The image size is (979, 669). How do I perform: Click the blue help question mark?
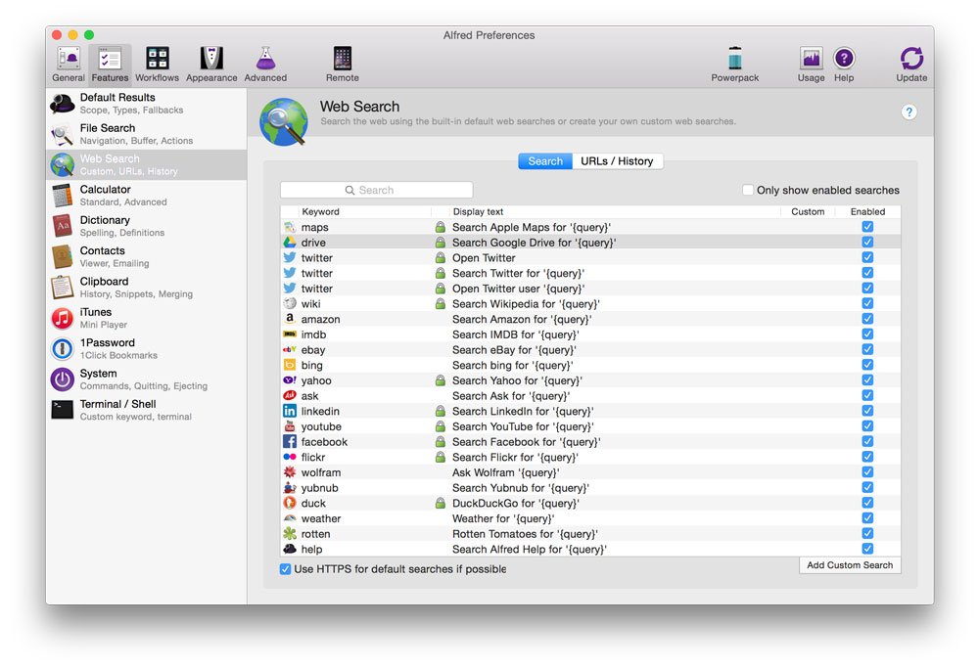pyautogui.click(x=909, y=111)
